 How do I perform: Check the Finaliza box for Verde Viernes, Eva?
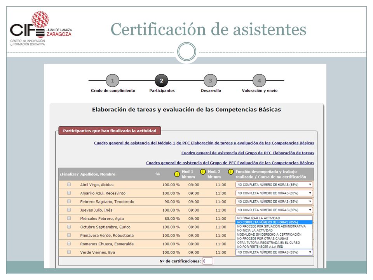pos(69,252)
